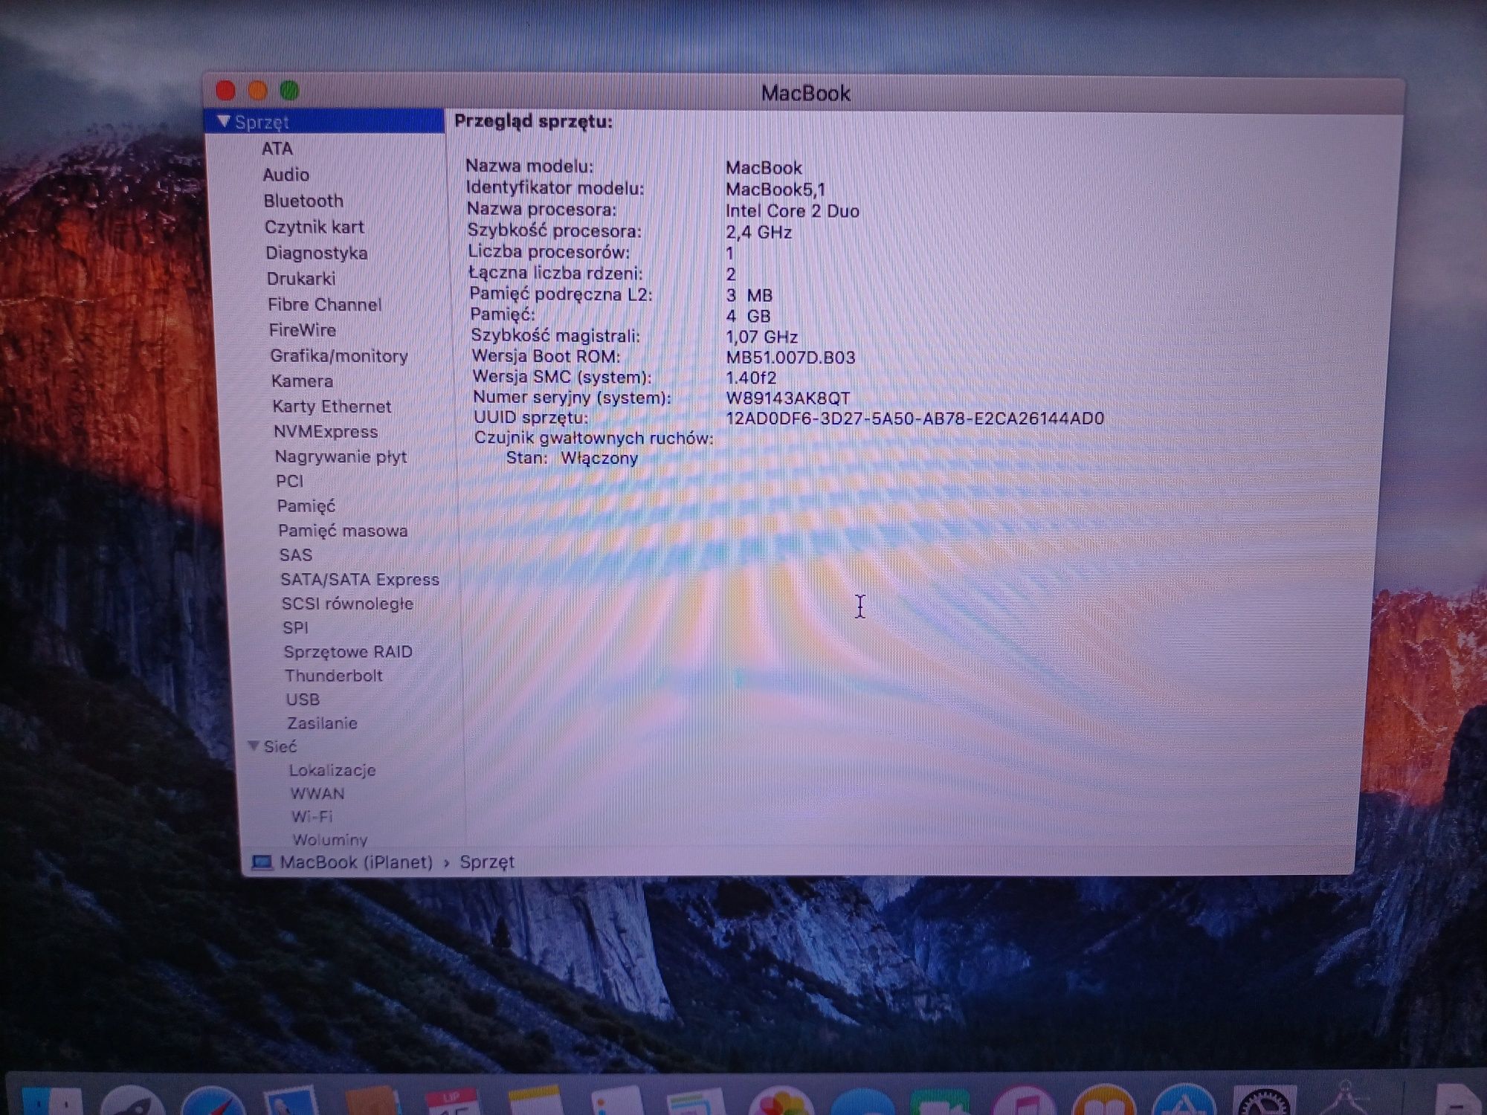The image size is (1487, 1115).
Task: Click the SMC version 1.40f2
Action: click(x=751, y=378)
